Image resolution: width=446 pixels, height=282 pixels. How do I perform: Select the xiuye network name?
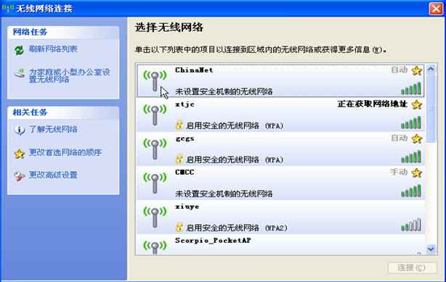187,207
